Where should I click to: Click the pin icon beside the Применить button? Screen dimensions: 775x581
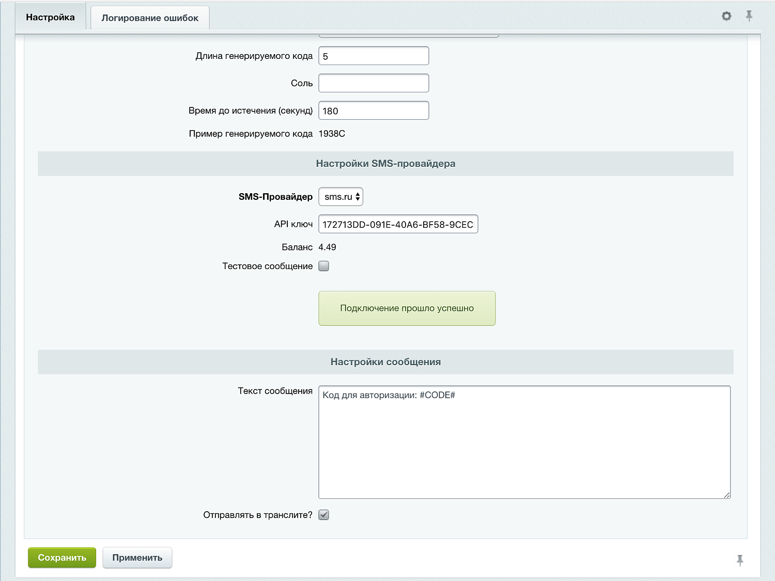coord(740,560)
